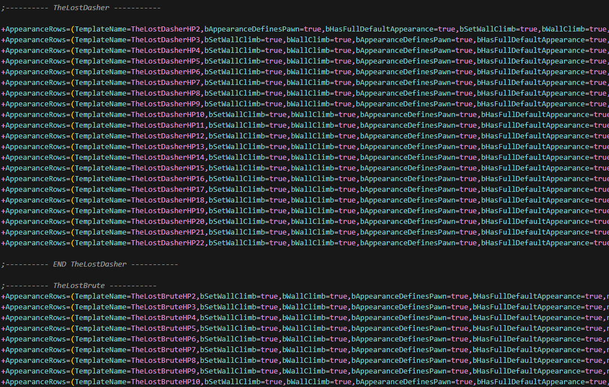This screenshot has width=609, height=387.
Task: Select the TheLostBruteHP10 template name
Action: (166, 382)
